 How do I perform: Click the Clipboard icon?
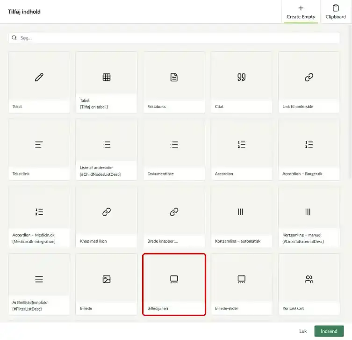336,8
